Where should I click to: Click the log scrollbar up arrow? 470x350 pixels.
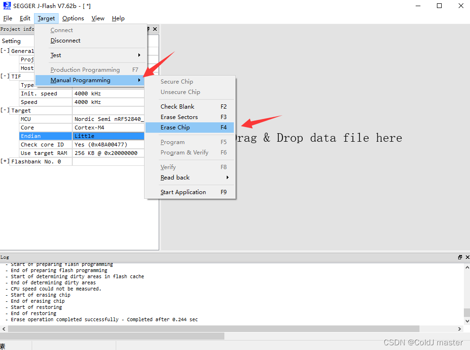[467, 267]
